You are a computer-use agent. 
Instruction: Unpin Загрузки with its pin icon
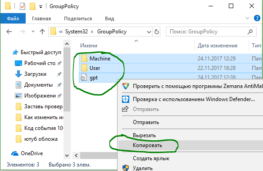[x=59, y=74]
